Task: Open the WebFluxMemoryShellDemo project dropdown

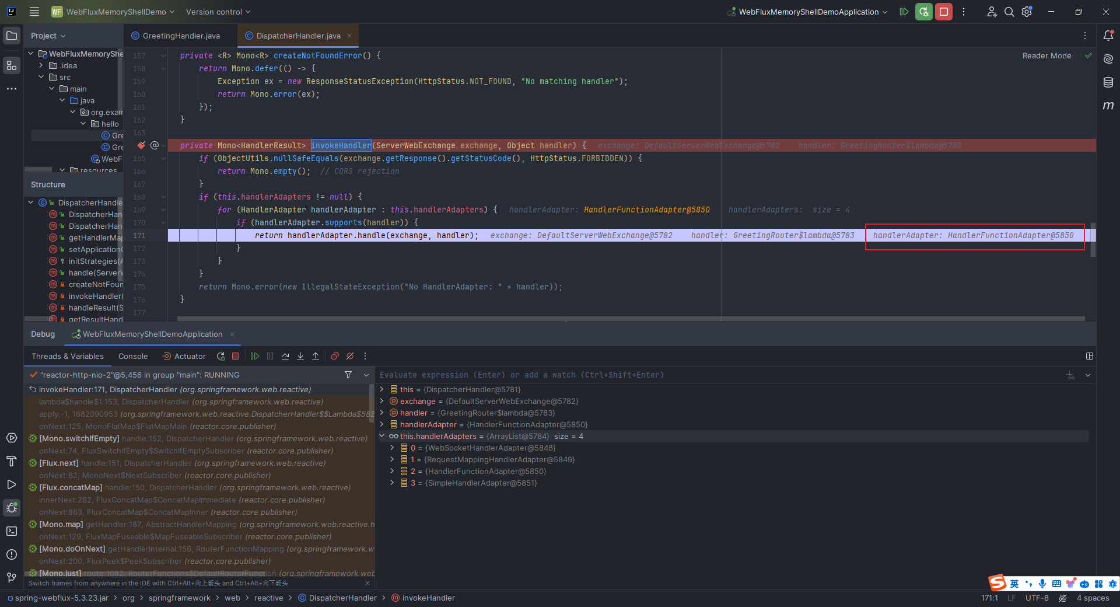Action: point(113,12)
